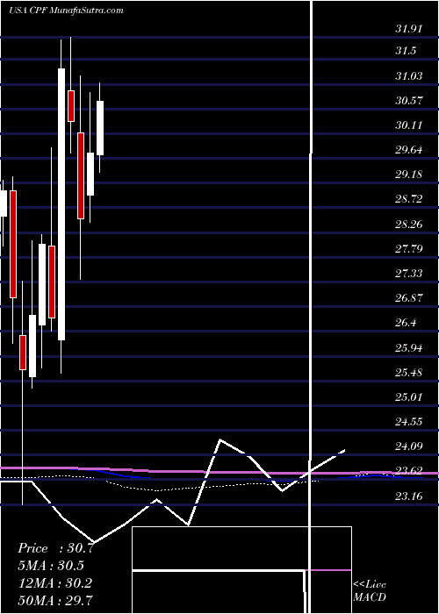Click the '<<Live MACD' label
Viewport: 439px width, 614px height.
point(370,591)
